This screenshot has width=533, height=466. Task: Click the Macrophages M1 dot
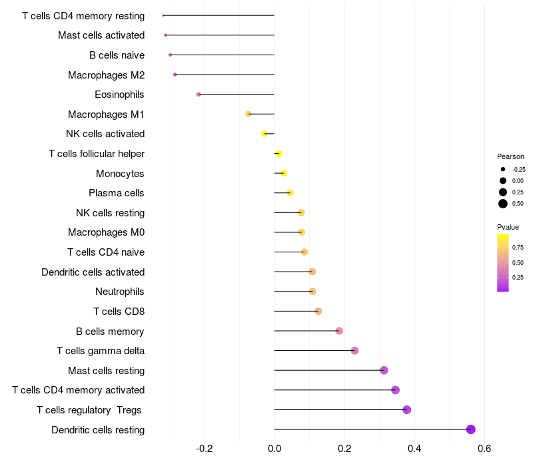(249, 114)
